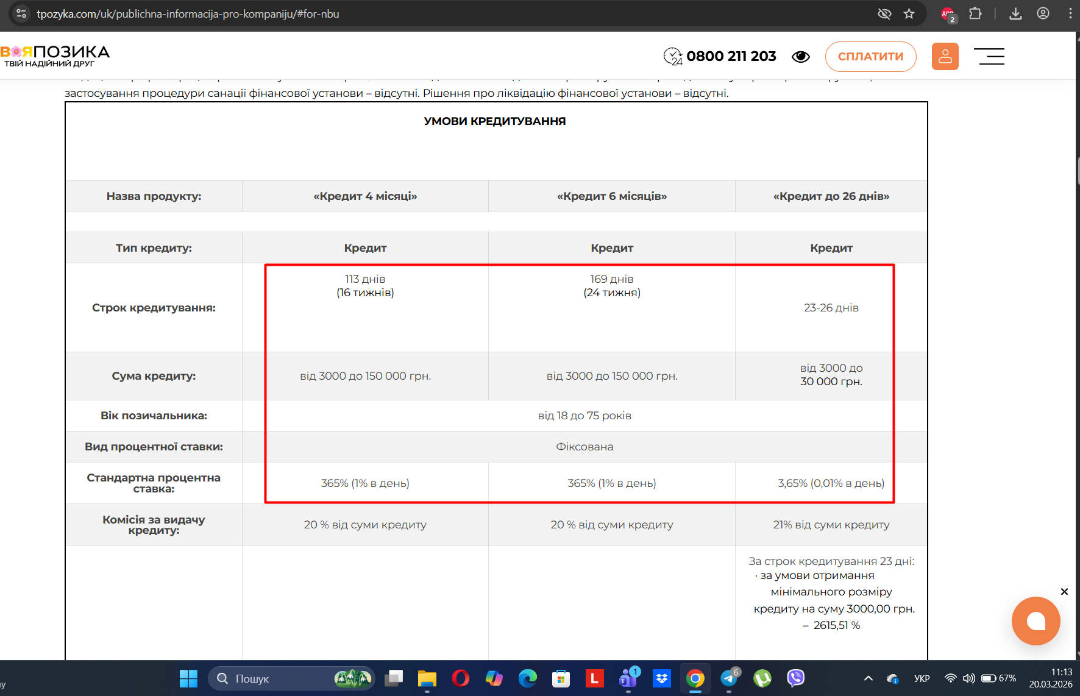Image resolution: width=1080 pixels, height=696 pixels.
Task: Click the «Кредит 6 місяців» column header
Action: coord(612,196)
